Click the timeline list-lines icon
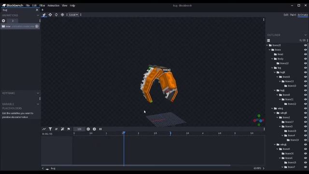The height and width of the screenshot is (174, 309). pos(56,129)
